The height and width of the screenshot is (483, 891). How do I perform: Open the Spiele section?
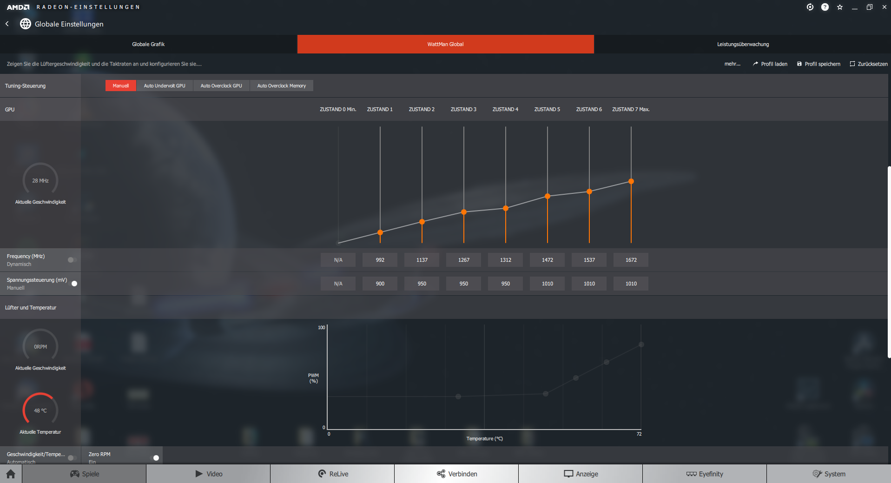click(84, 474)
